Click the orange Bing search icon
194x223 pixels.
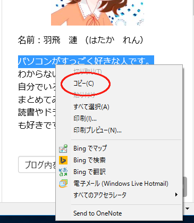click(63, 160)
